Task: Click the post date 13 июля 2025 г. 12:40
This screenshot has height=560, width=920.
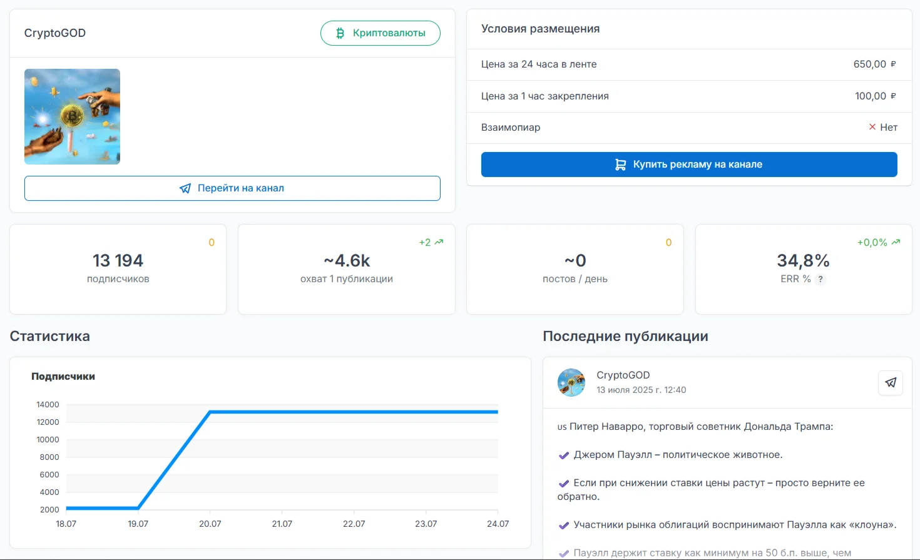Action: tap(641, 390)
